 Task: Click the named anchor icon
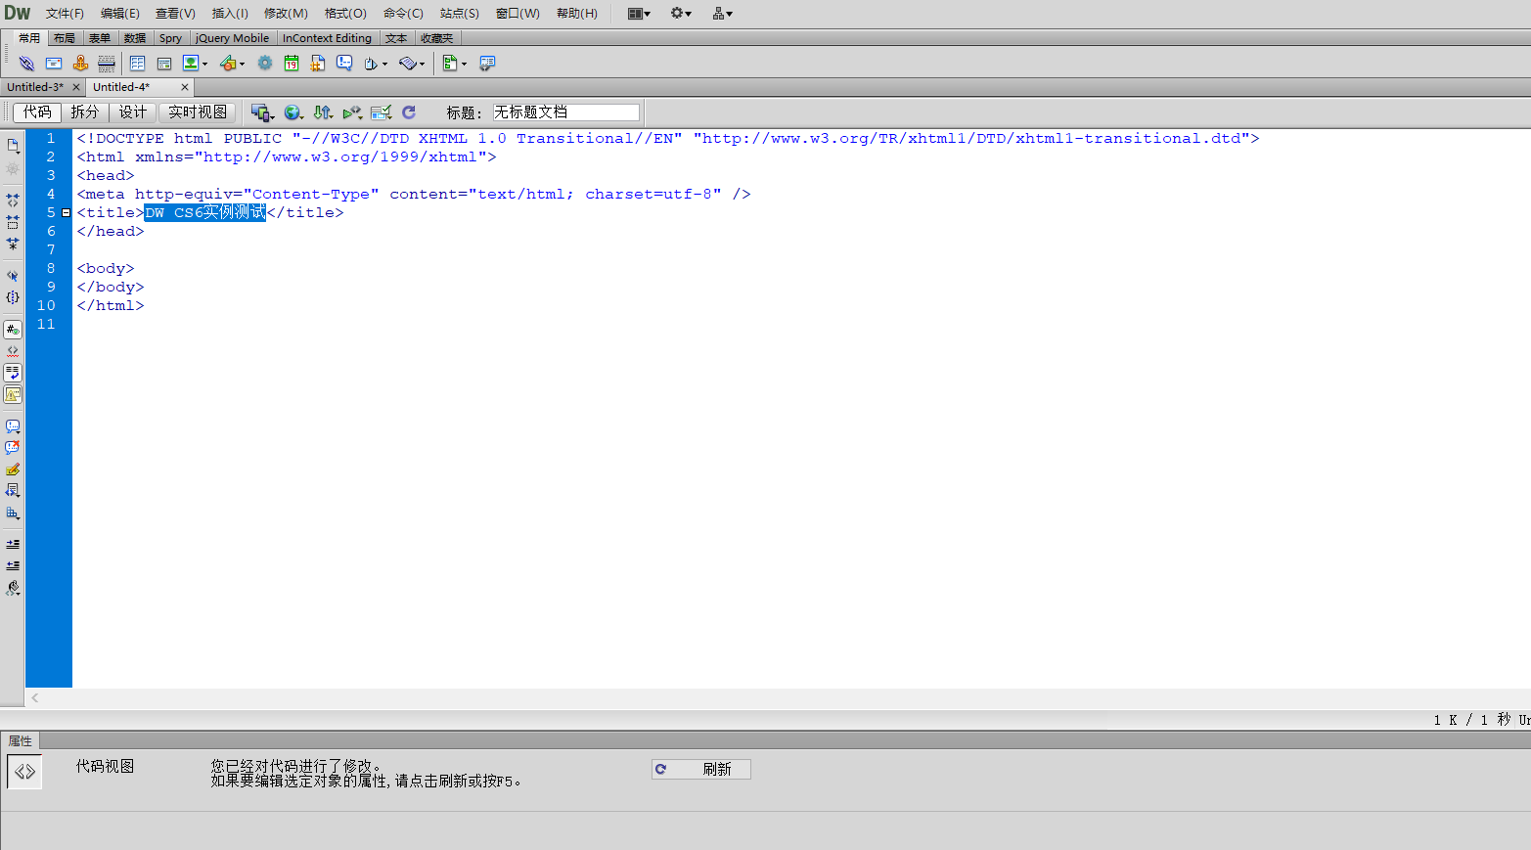(x=79, y=63)
